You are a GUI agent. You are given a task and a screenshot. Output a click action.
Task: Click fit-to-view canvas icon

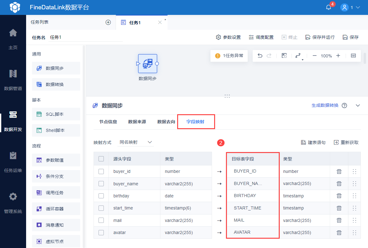coord(284,56)
